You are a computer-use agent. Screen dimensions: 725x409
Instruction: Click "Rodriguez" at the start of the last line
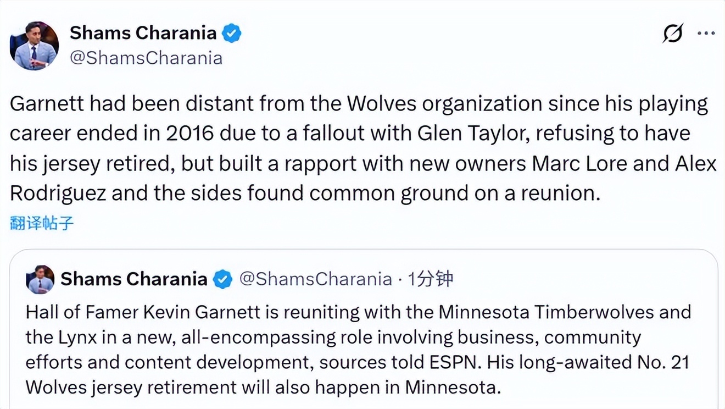58,194
